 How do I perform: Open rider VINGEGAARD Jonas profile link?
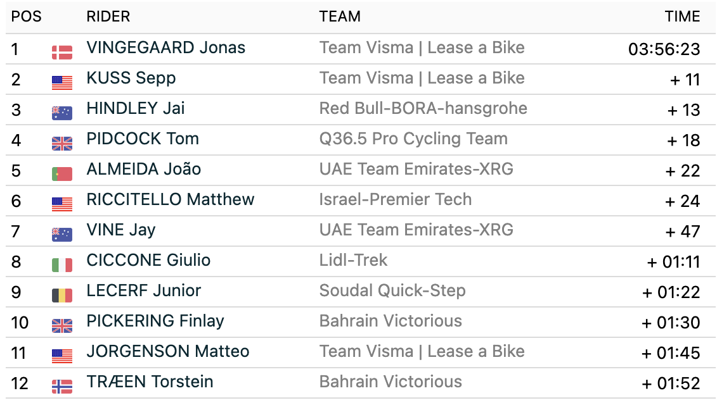click(165, 48)
